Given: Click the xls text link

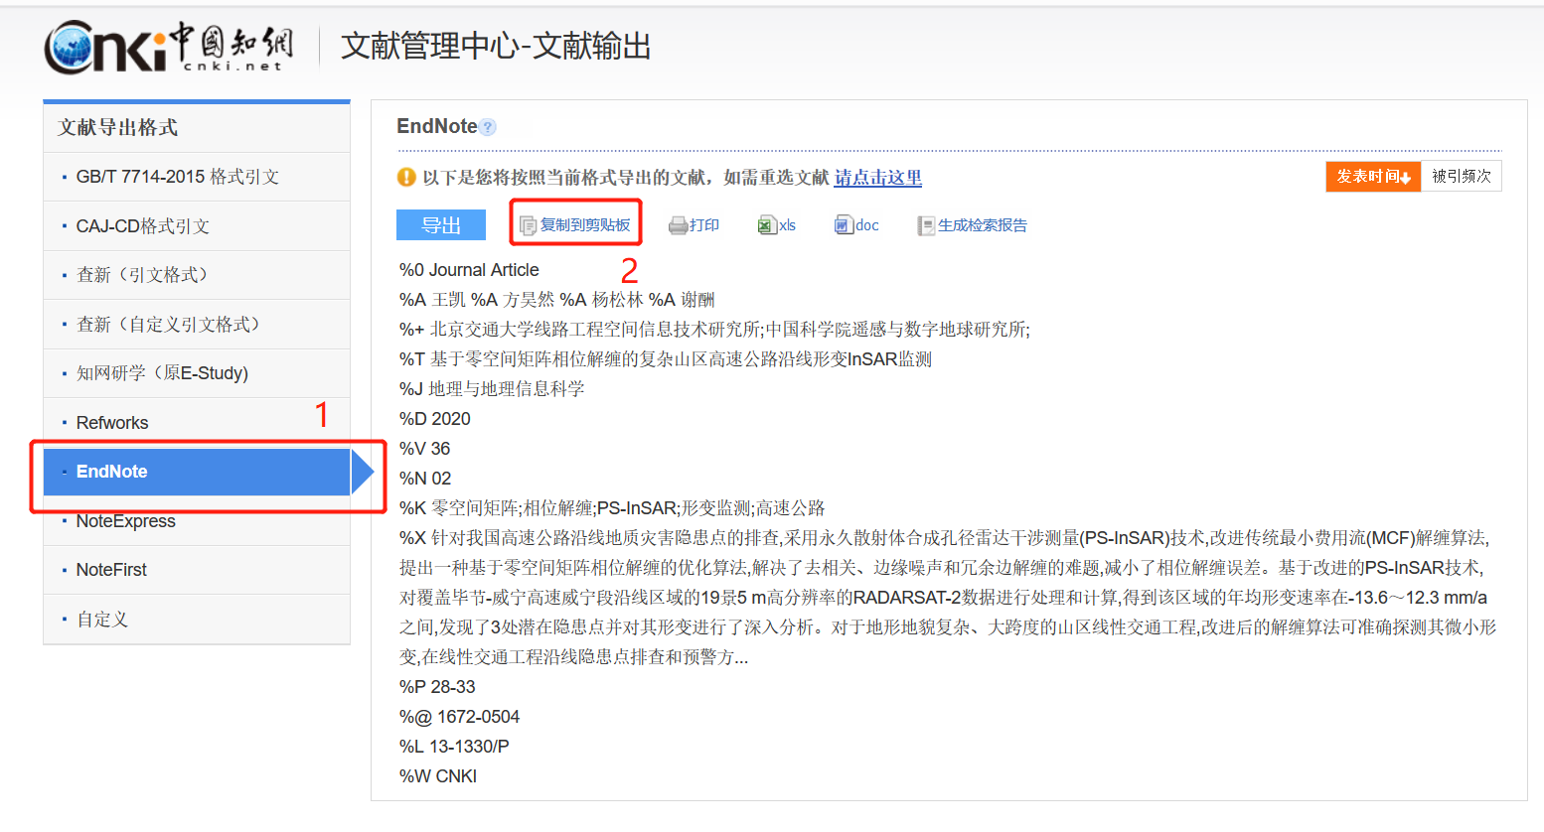Looking at the screenshot, I should pos(787,225).
